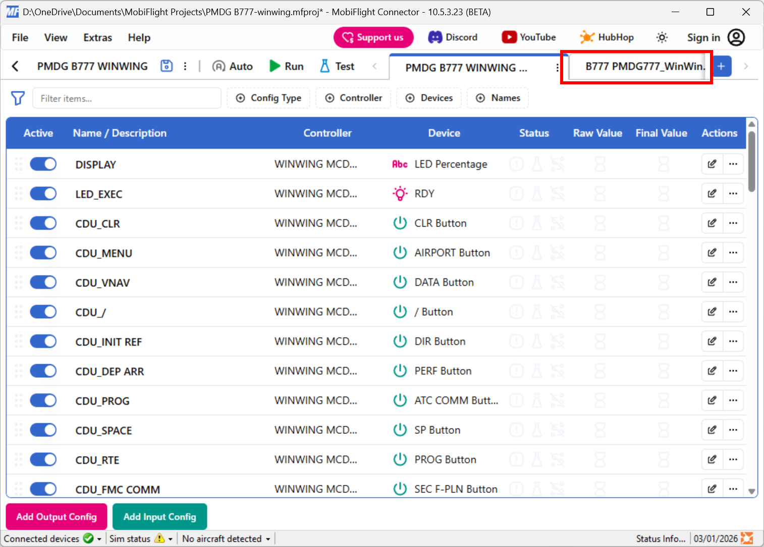This screenshot has height=547, width=764.
Task: Open the Config Type filter dropdown
Action: pos(268,98)
